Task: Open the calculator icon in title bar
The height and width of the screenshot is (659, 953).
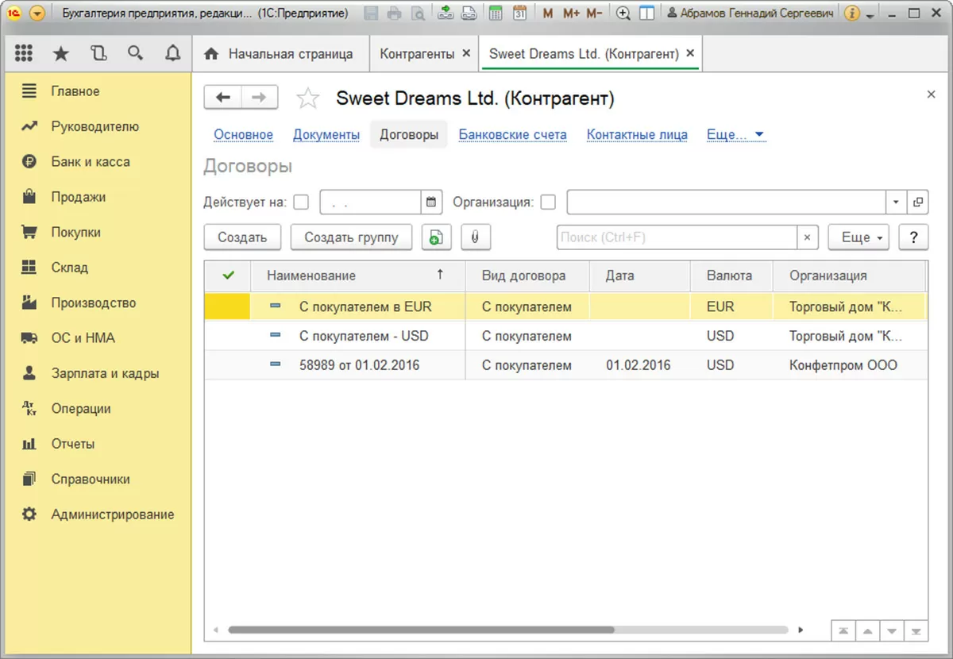Action: [496, 13]
